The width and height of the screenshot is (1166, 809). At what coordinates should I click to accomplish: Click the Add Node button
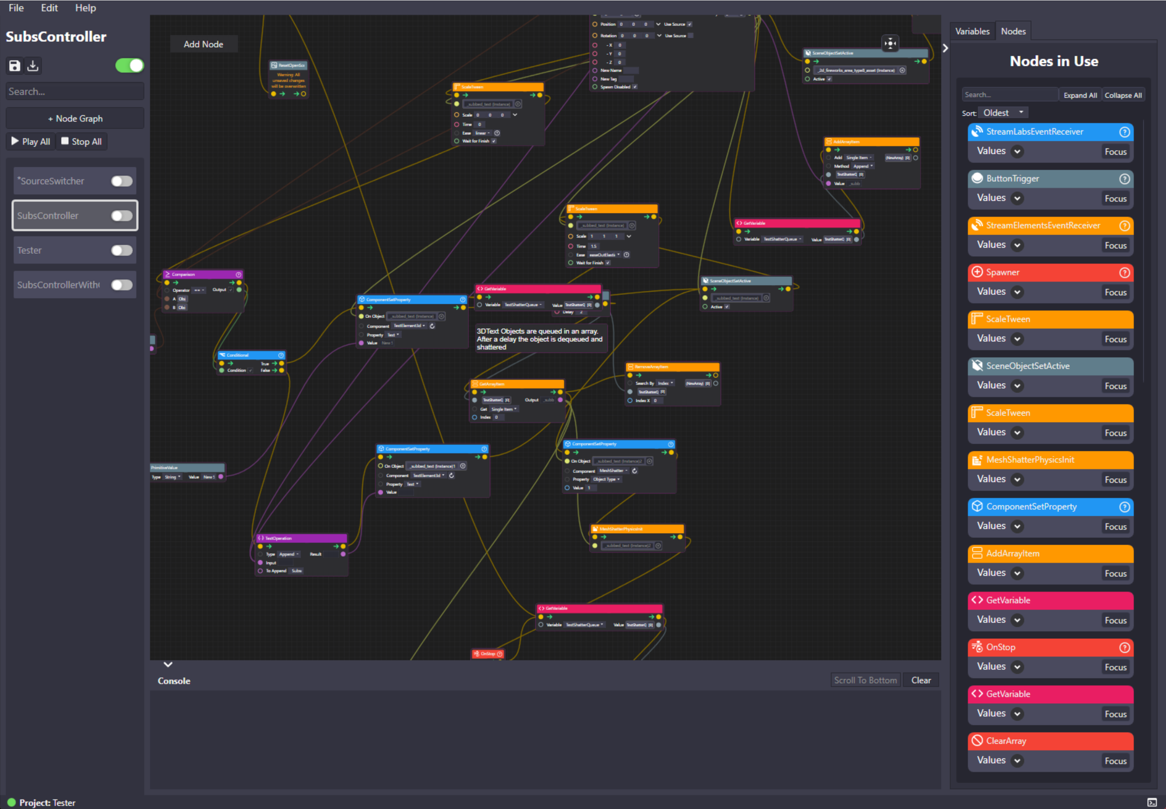pos(203,44)
